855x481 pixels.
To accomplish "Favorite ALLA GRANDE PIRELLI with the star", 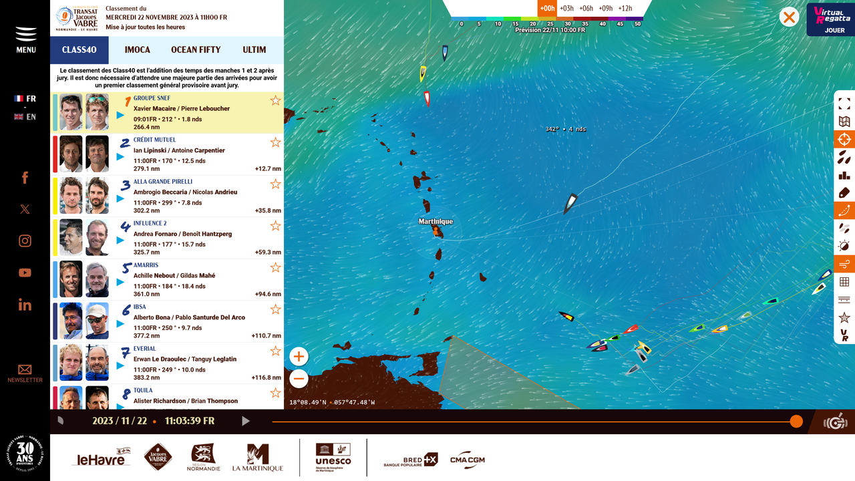I will tap(275, 184).
